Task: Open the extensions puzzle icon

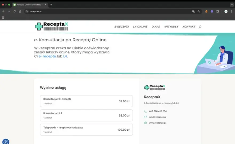Action: click(218, 11)
